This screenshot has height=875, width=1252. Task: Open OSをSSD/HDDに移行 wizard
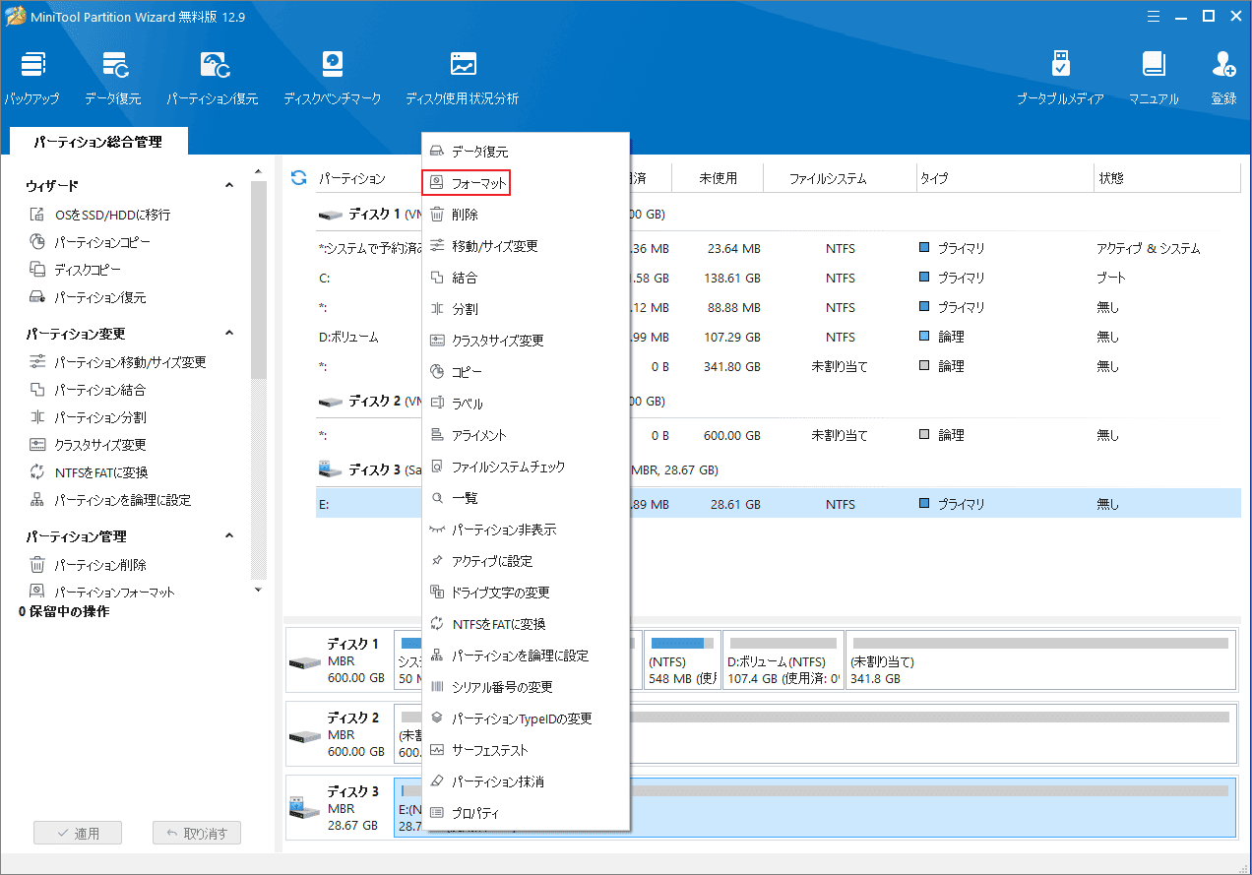[x=99, y=215]
